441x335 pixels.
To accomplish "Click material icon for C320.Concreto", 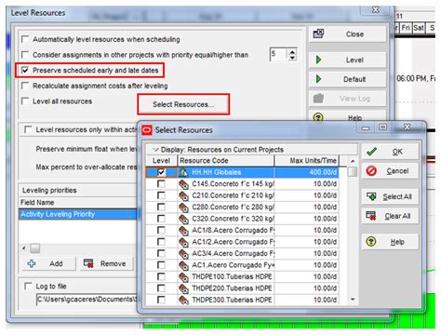I will (183, 219).
